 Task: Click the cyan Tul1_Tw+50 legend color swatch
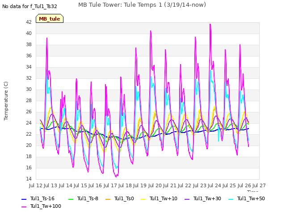pyautogui.click(x=231, y=199)
